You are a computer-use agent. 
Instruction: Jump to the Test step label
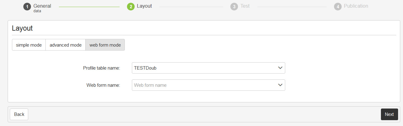pos(245,6)
